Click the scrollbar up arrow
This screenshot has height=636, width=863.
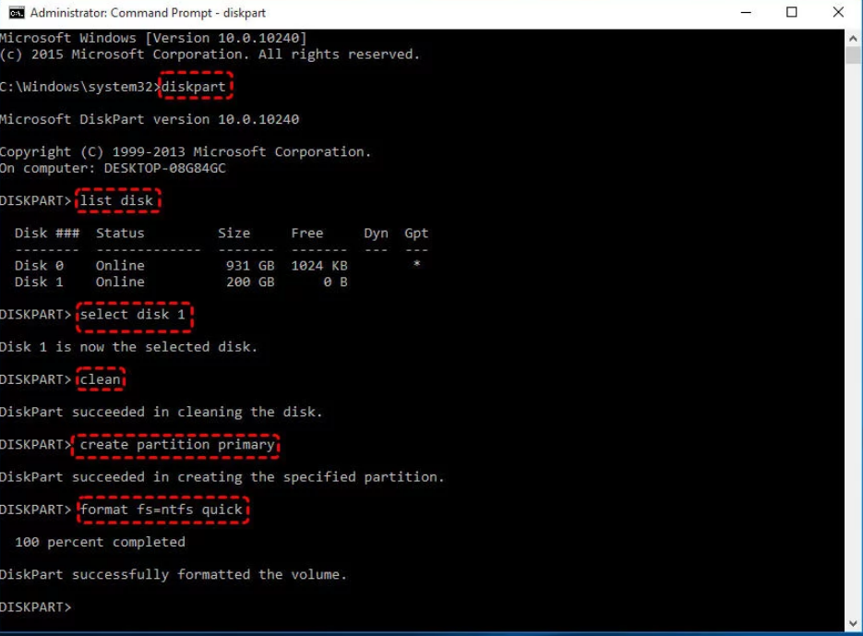click(x=855, y=39)
